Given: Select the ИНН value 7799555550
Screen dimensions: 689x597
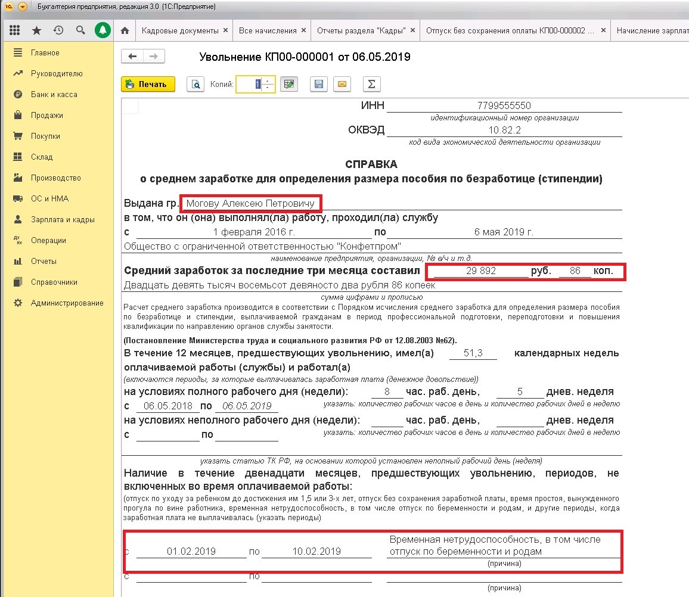Looking at the screenshot, I should 504,105.
